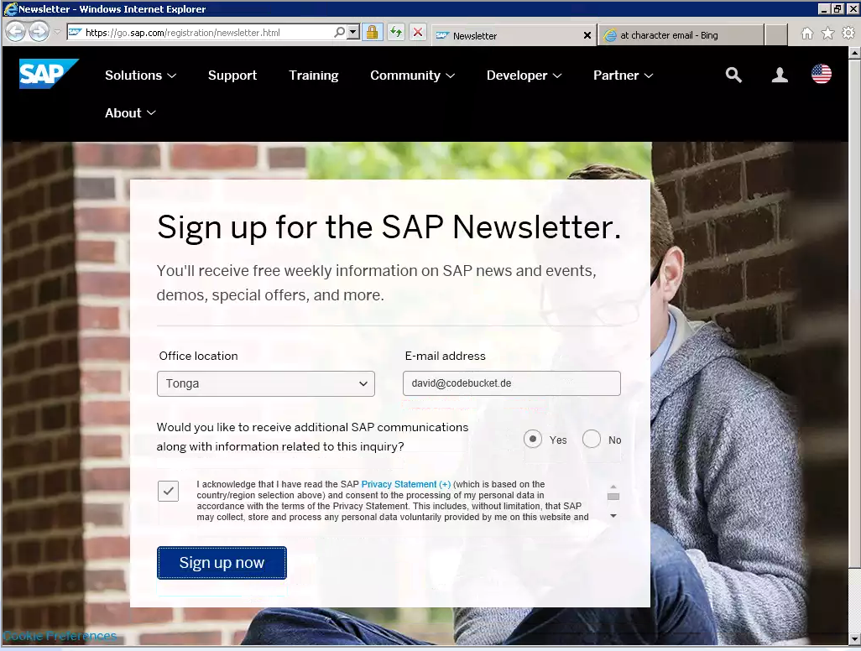861x651 pixels.
Task: Switch to 'at character email - Bing' tab
Action: tap(681, 35)
